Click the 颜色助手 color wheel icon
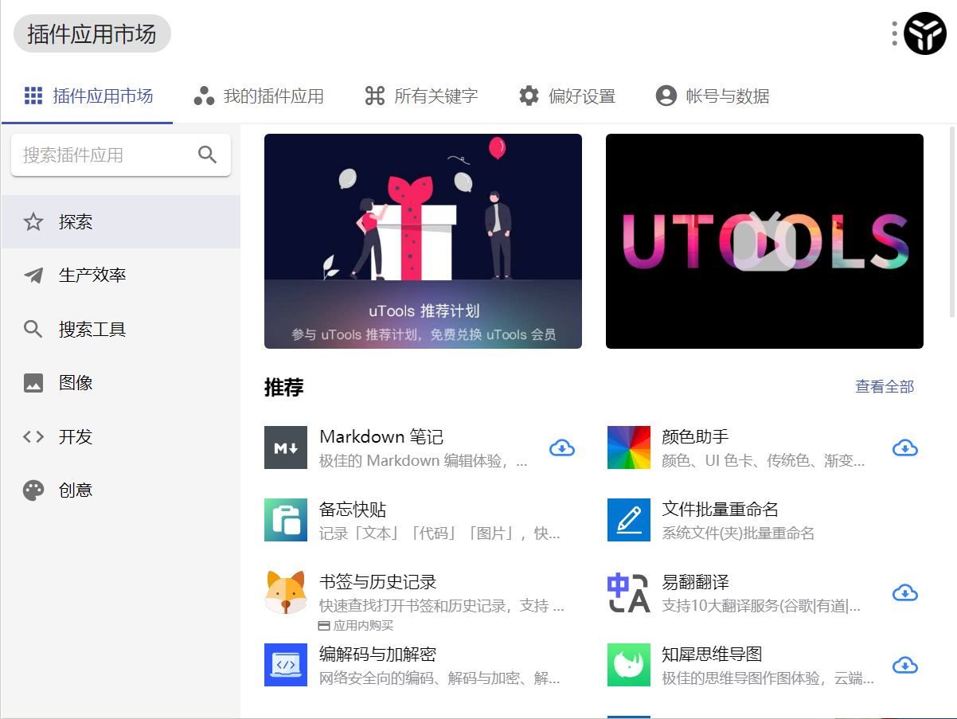The image size is (957, 719). 629,447
